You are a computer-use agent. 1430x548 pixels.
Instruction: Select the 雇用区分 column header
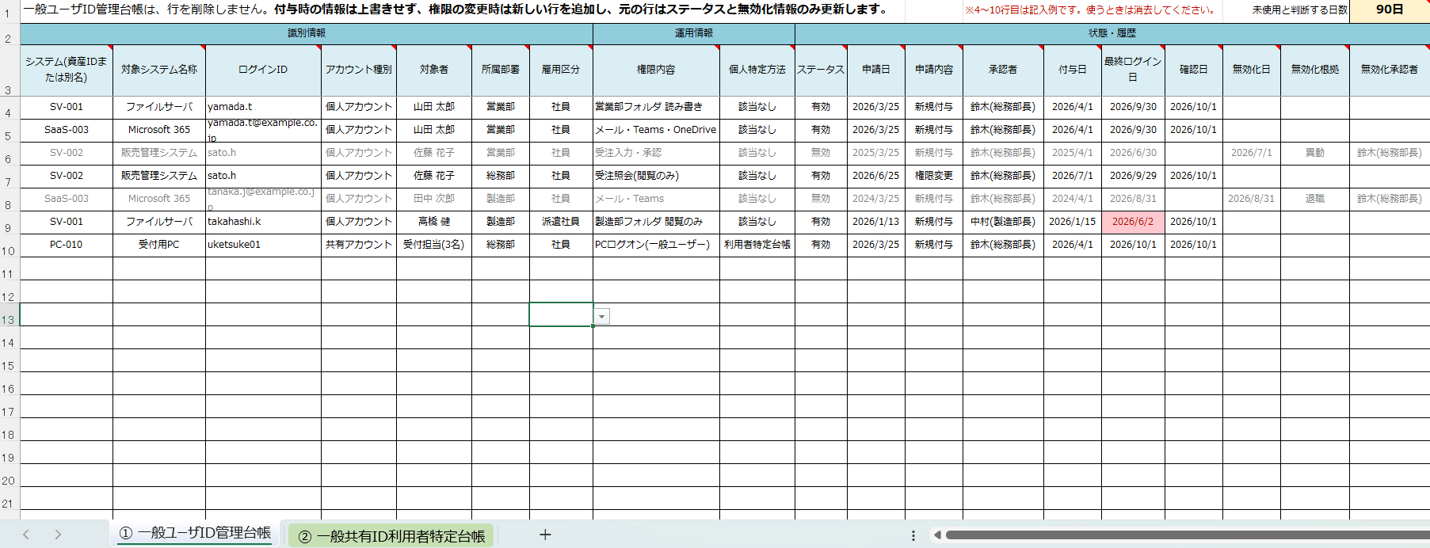(561, 70)
